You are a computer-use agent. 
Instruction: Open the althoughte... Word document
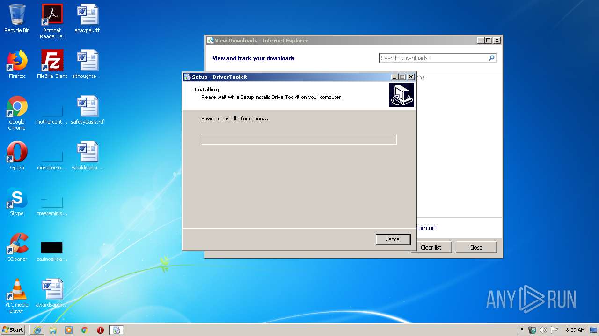[x=87, y=65]
